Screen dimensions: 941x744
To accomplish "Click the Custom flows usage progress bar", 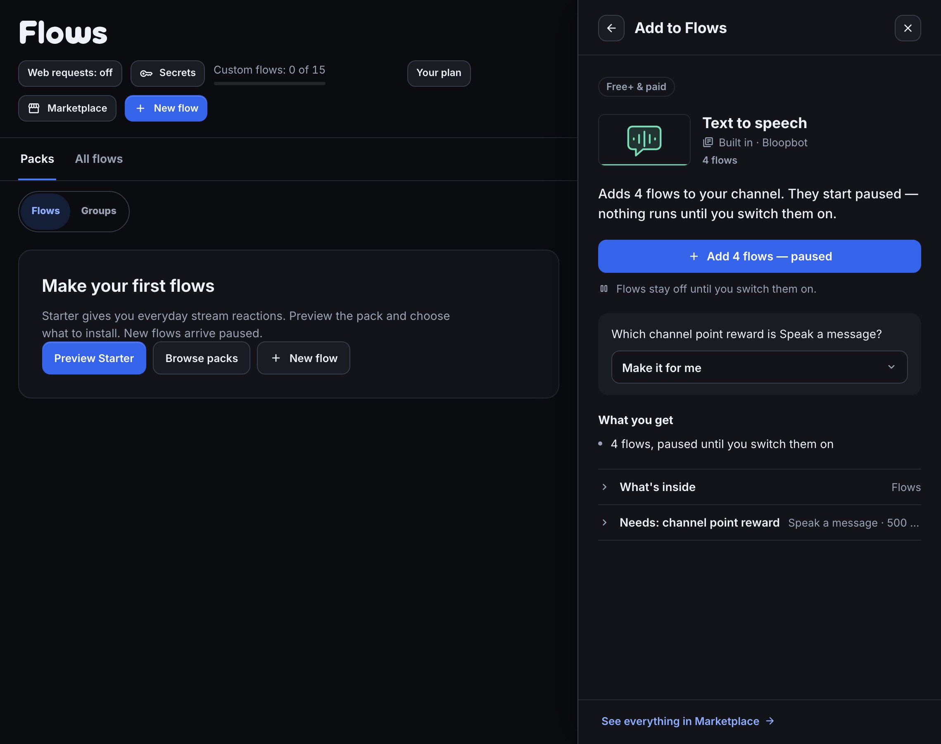I will click(x=269, y=83).
